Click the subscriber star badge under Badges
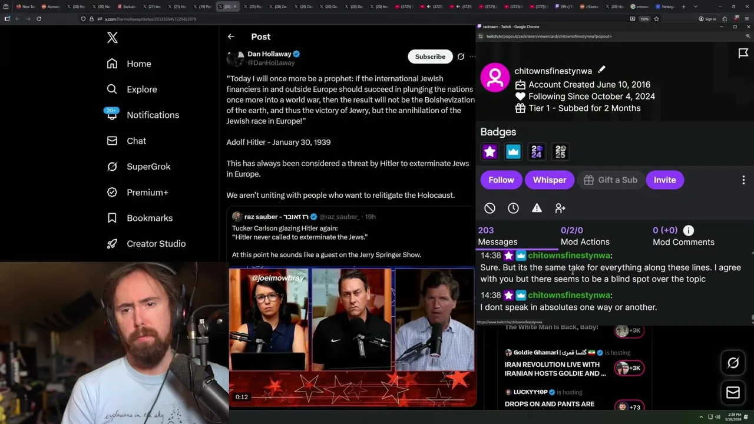The image size is (754, 424). 490,152
